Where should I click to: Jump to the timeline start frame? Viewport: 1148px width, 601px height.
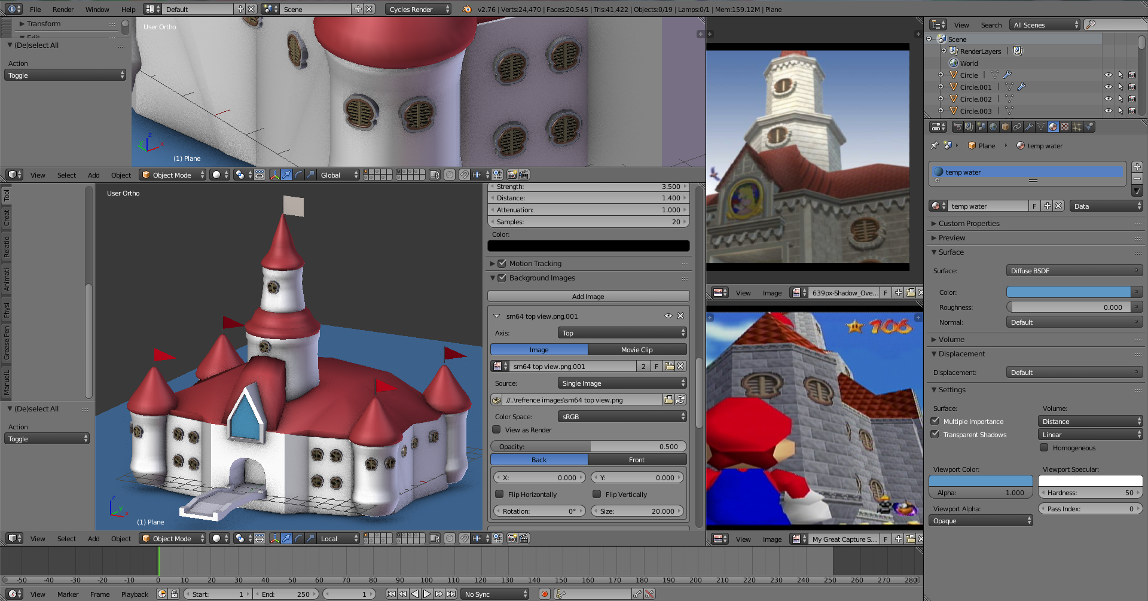391,594
